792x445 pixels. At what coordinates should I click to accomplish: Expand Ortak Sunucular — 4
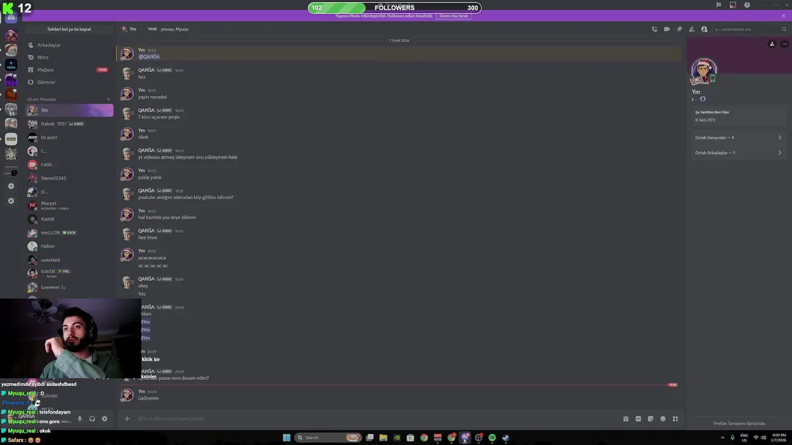coord(738,137)
